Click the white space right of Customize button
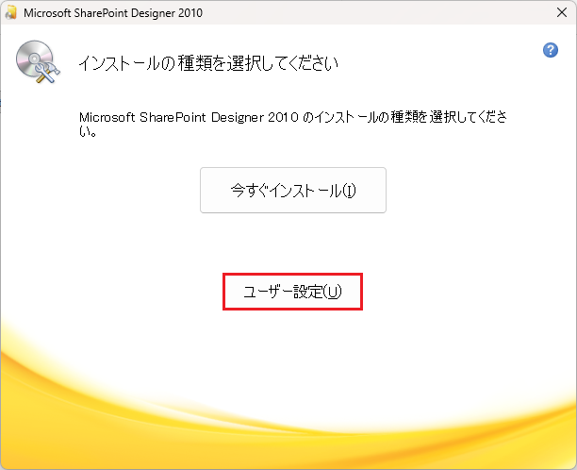This screenshot has width=577, height=470. tap(453, 293)
